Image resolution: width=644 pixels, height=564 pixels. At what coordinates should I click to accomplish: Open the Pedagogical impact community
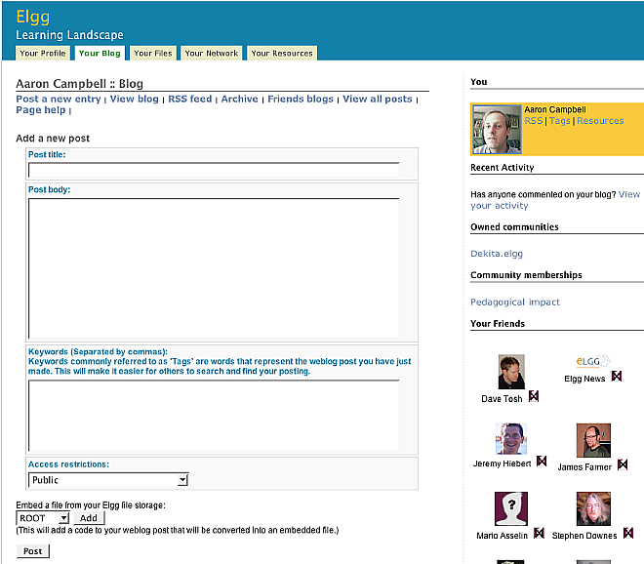click(x=515, y=302)
